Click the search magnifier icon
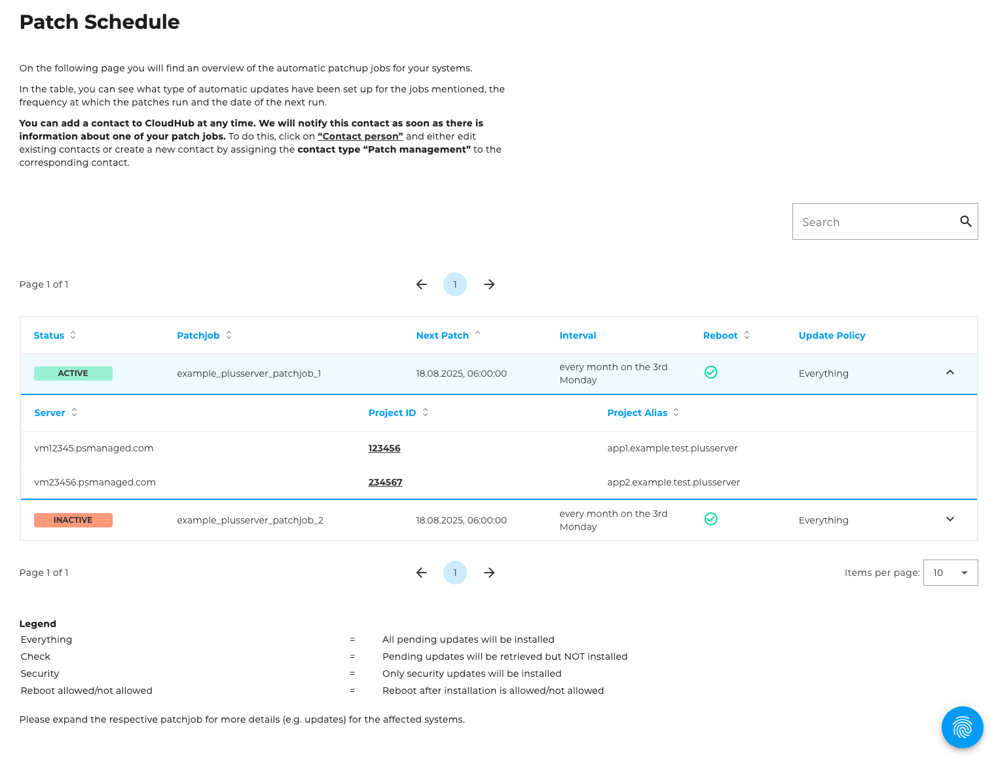This screenshot has height=762, width=996. pyautogui.click(x=965, y=221)
